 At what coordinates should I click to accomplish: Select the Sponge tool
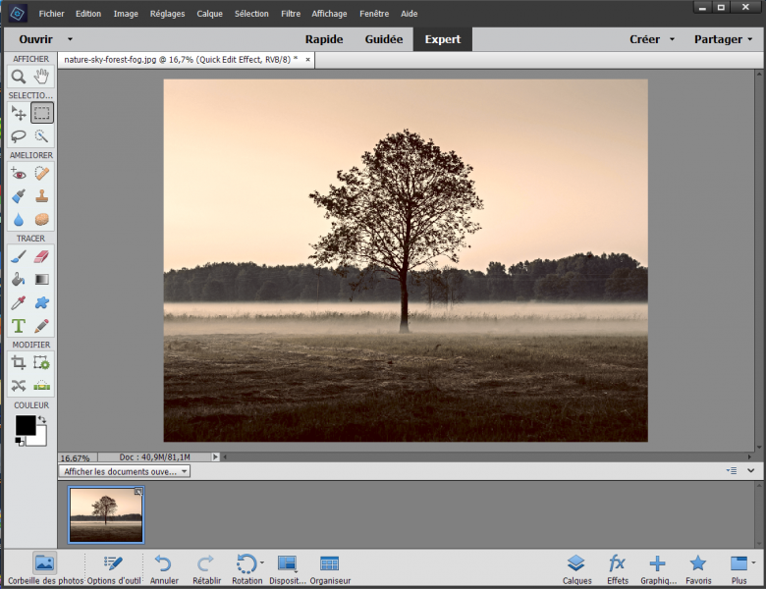coord(42,219)
